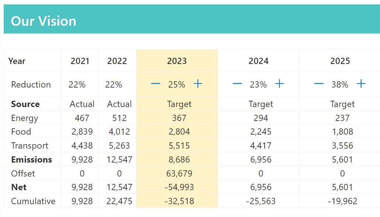Select the 2021 Food value 2,839
This screenshot has width=380, height=217.
click(x=82, y=132)
